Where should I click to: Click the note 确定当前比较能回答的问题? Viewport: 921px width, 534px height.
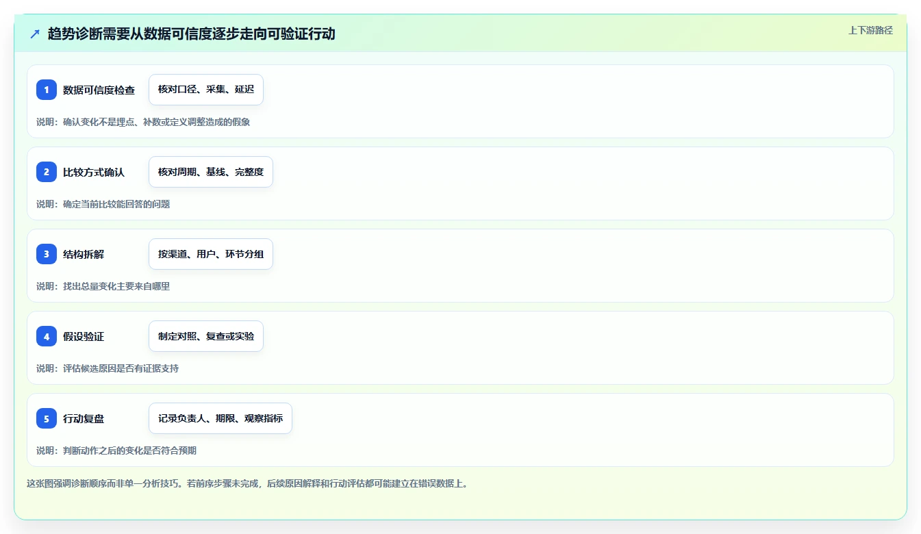(116, 204)
